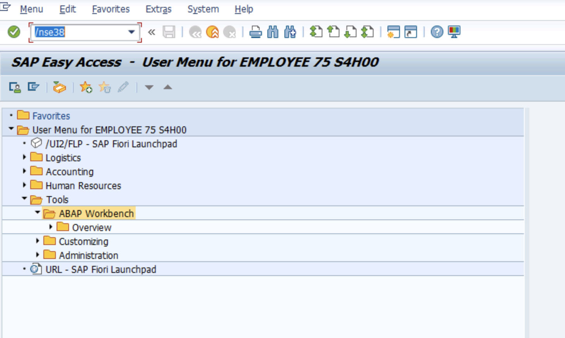Select the Accounting tree label

70,172
